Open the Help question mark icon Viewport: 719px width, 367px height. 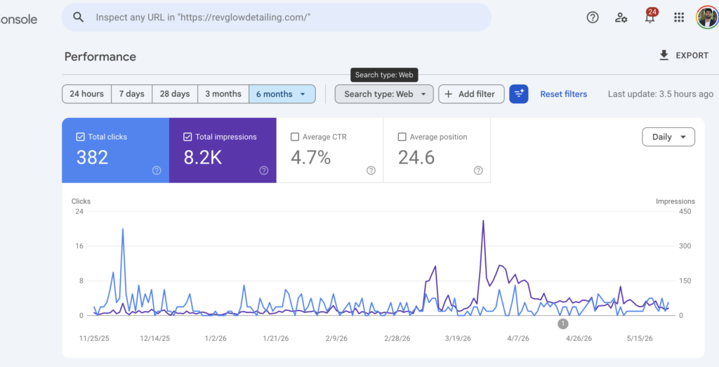tap(593, 18)
